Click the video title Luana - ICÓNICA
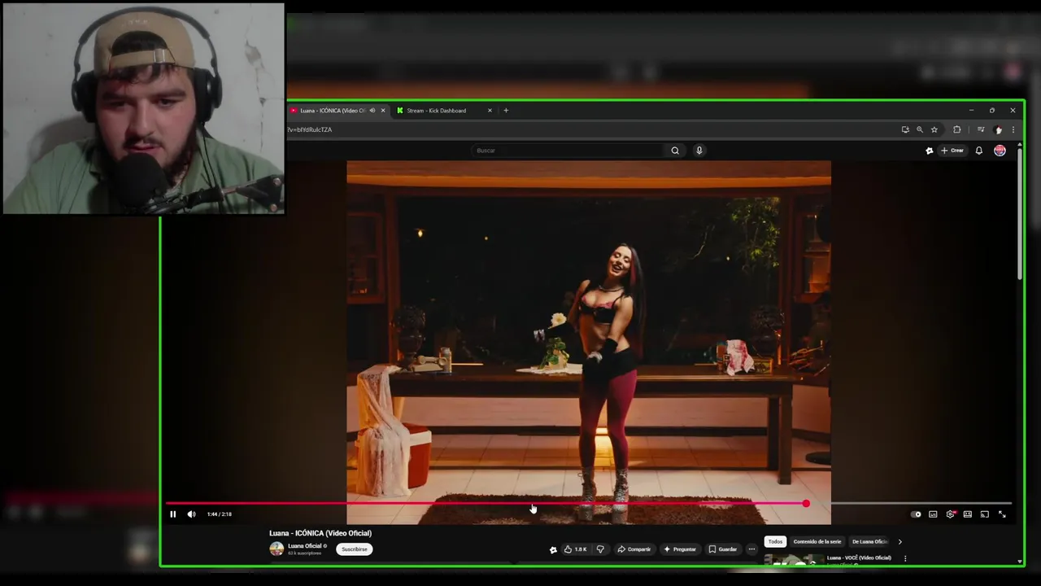 point(320,534)
